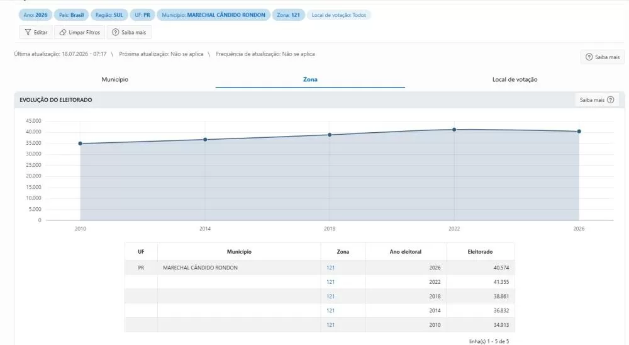Screen dimensions: 629x345
Task: Click the question mark icon beside the filter buttons
Action: tap(116, 32)
